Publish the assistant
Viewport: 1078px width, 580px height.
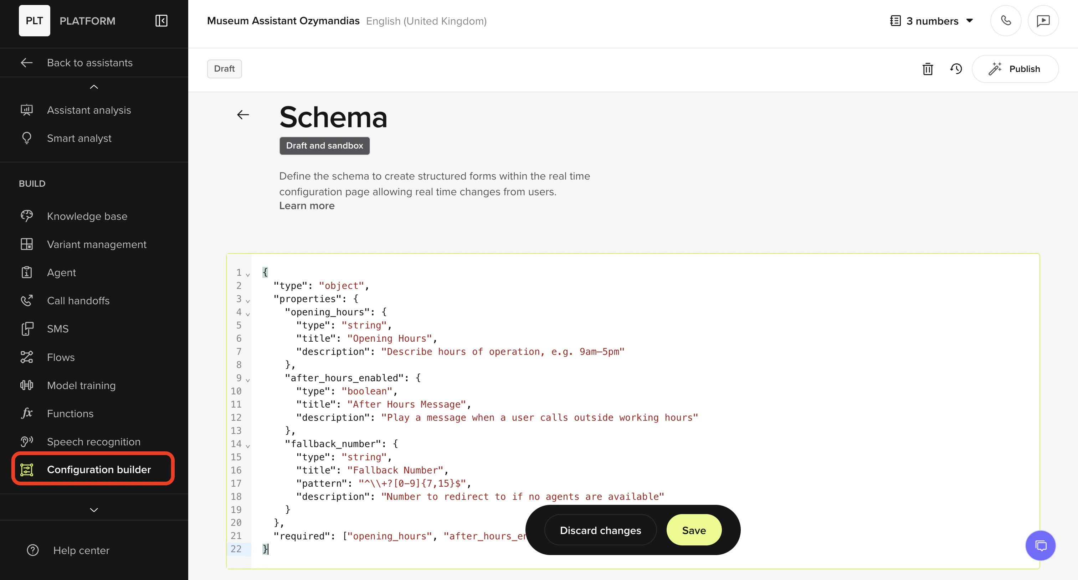coord(1016,68)
